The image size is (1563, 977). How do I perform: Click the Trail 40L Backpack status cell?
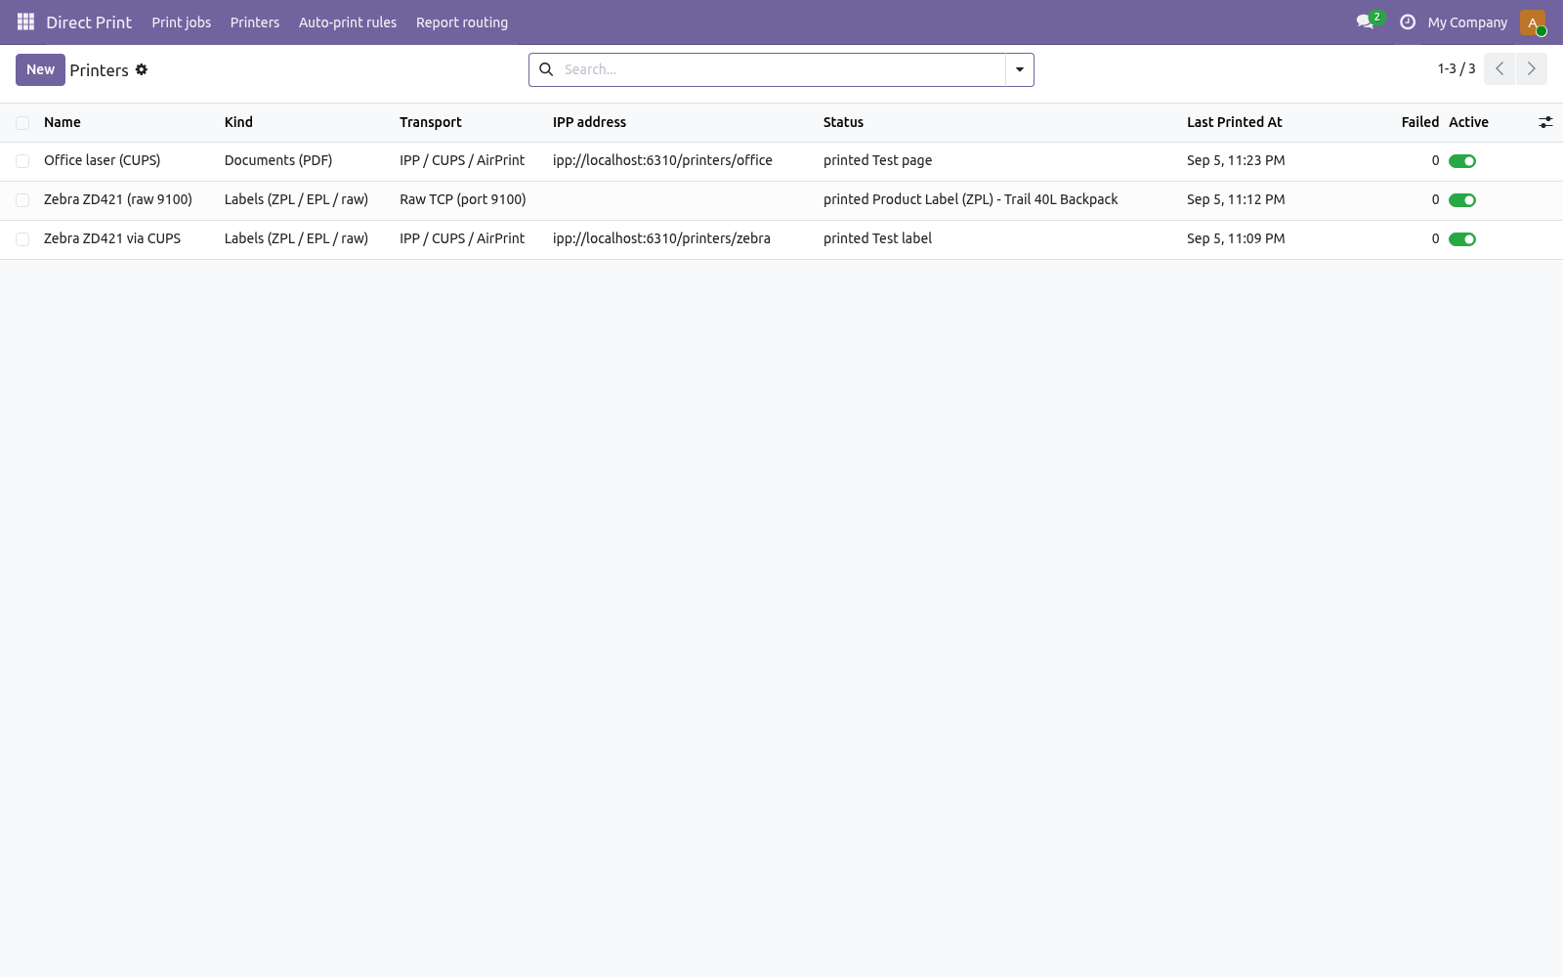[x=970, y=199]
